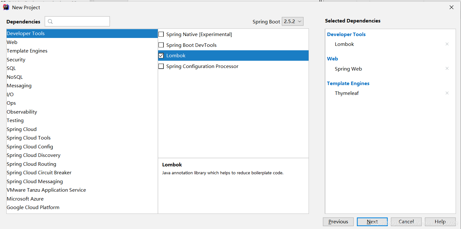Uncheck the Lombok checkbox

pos(161,56)
